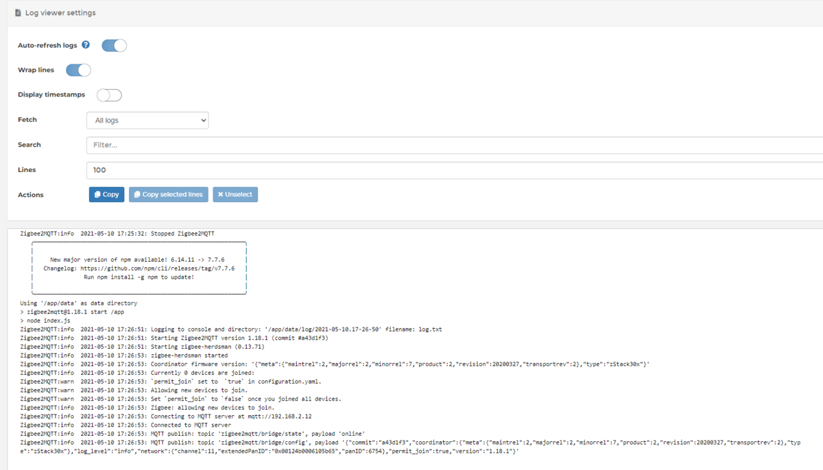Select the 'Stopped Zigbee2MQTT' log line
The image size is (823, 470).
tap(117, 234)
